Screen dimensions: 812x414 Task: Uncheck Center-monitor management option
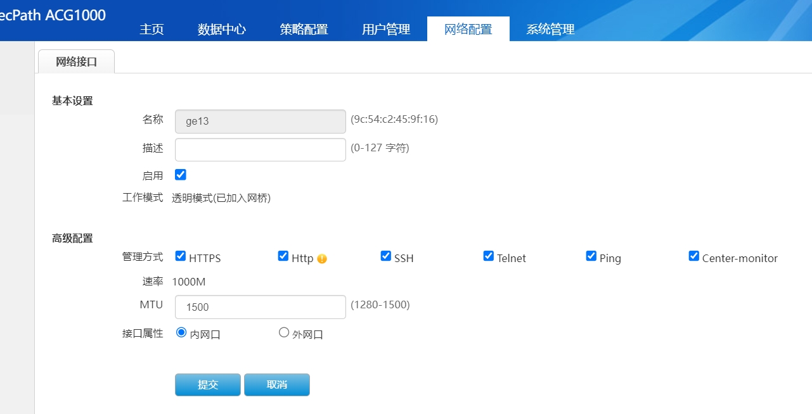694,256
